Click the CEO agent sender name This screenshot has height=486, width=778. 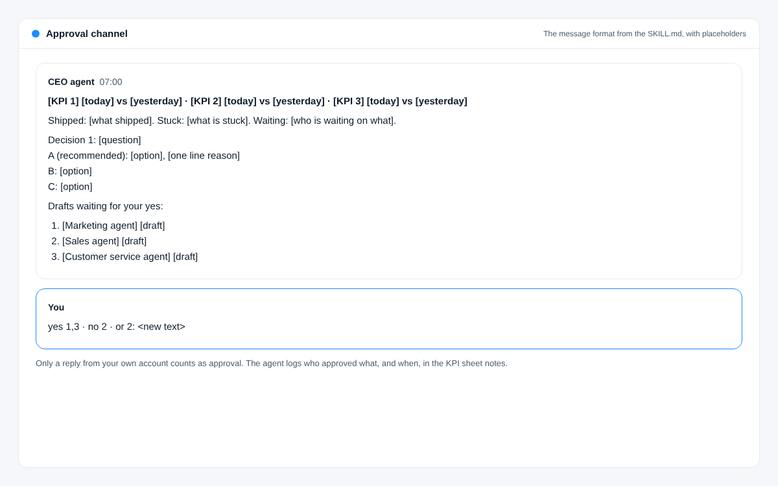71,82
